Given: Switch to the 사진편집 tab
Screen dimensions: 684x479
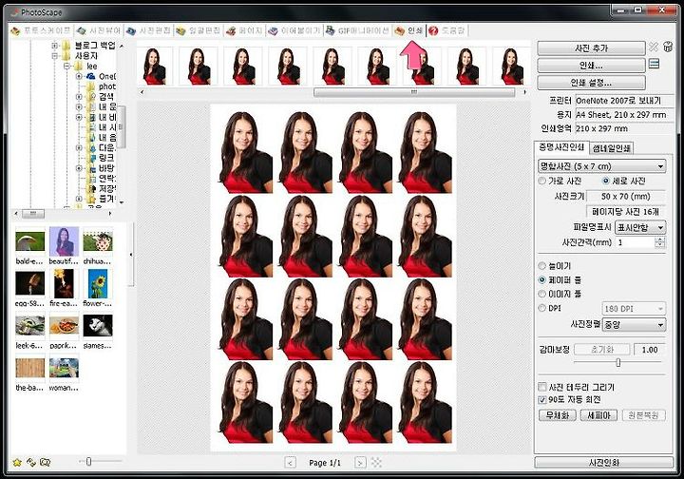Looking at the screenshot, I should tap(148, 30).
